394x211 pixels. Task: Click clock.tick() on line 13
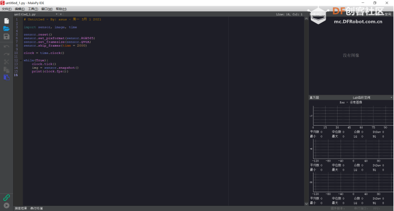pos(44,64)
